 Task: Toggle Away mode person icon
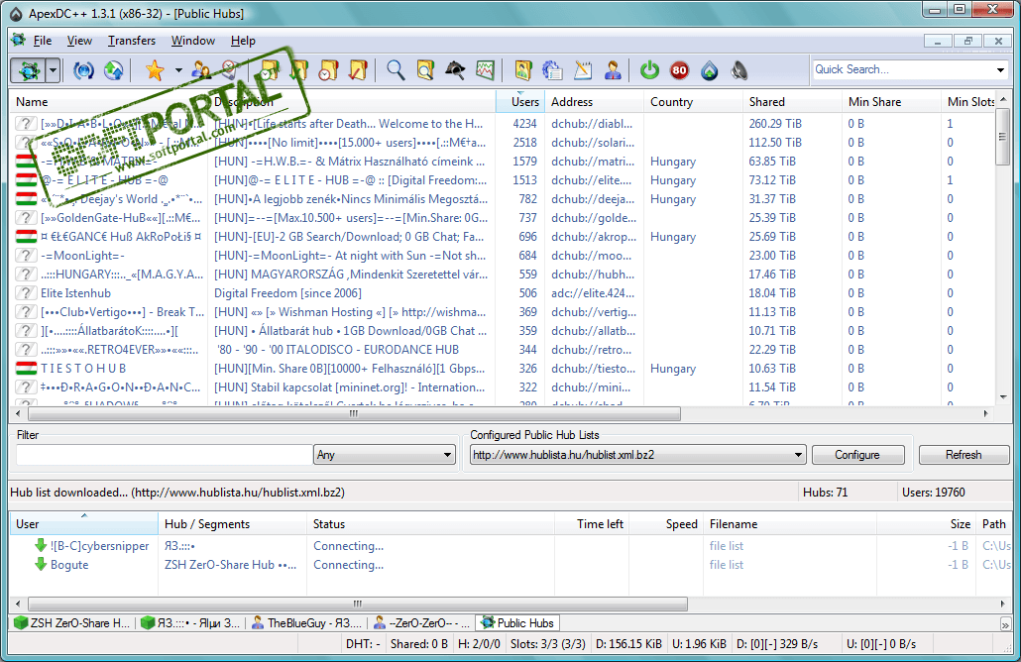[613, 70]
